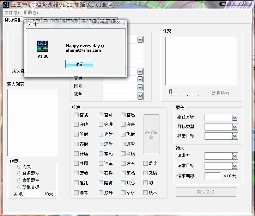Switch to the 势力情报 tab
Image resolution: width=255 pixels, height=216 pixels.
[x=13, y=20]
